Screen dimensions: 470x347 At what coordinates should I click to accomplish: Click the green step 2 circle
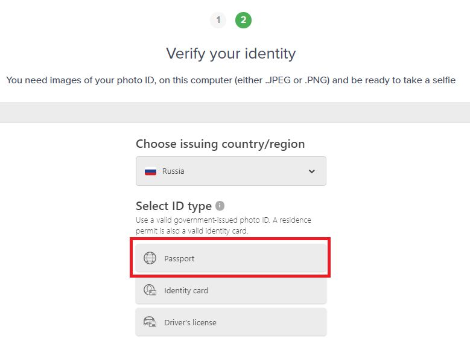243,20
